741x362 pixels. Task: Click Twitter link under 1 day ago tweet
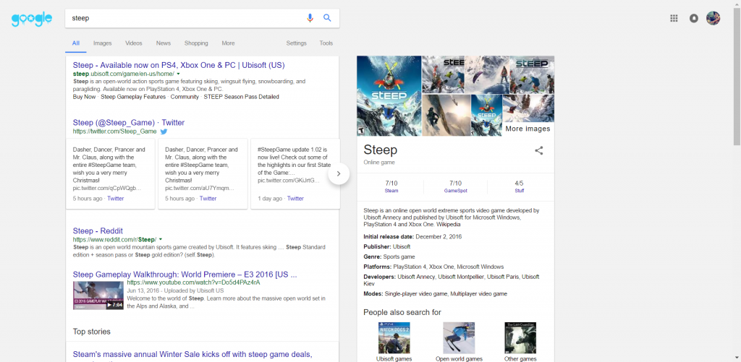pyautogui.click(x=295, y=199)
